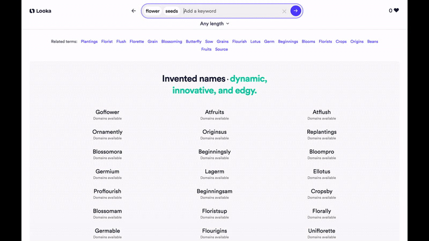Open the Goflower name result
429x241 pixels.
(107, 112)
